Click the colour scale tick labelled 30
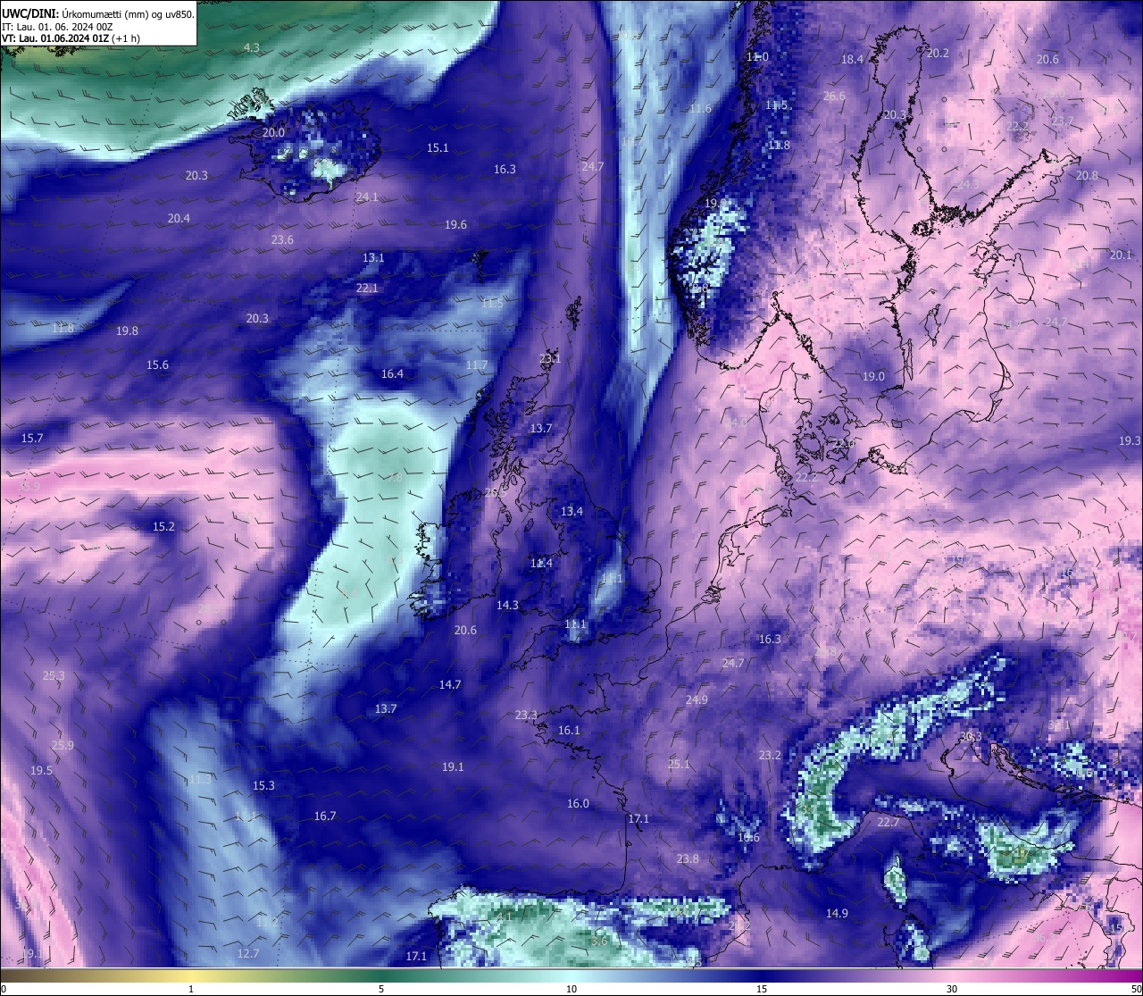The width and height of the screenshot is (1143, 996). coord(952,989)
